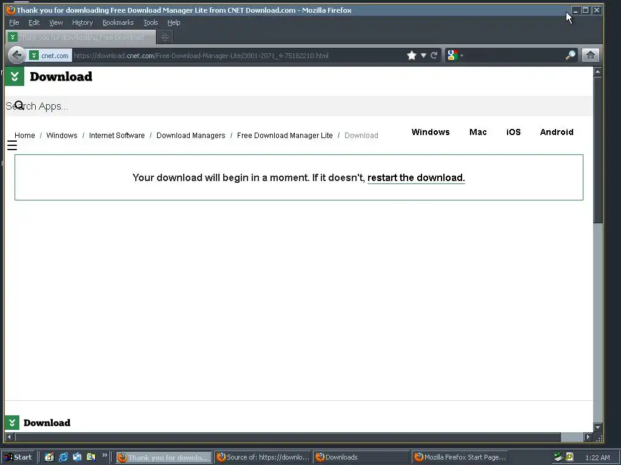The image size is (621, 465).
Task: Open the Bookmarks menu
Action: point(118,22)
